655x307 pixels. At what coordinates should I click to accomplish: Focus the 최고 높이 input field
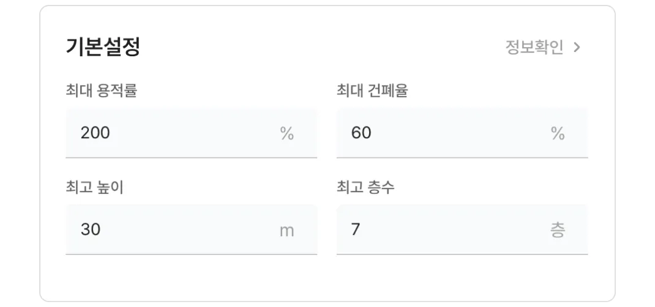point(192,229)
